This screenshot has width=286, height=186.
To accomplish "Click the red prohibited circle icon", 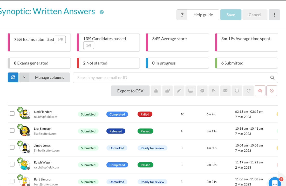I will [272, 91].
